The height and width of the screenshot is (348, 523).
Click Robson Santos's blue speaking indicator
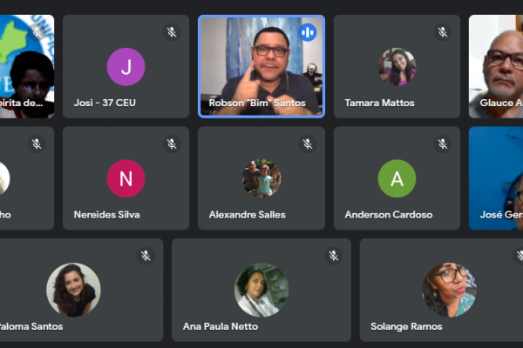point(307,32)
